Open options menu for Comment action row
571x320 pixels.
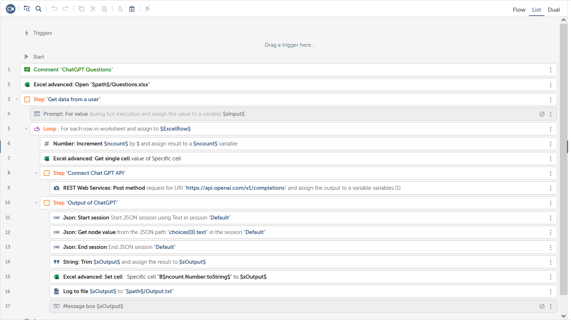point(551,70)
